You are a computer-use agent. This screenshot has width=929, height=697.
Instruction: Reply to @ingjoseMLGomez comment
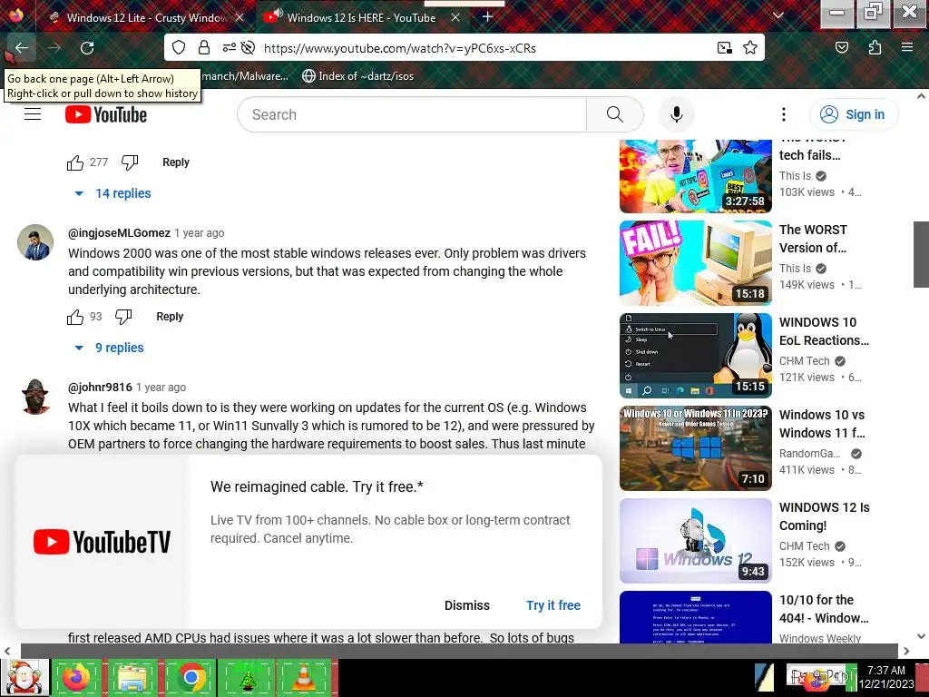pyautogui.click(x=170, y=317)
